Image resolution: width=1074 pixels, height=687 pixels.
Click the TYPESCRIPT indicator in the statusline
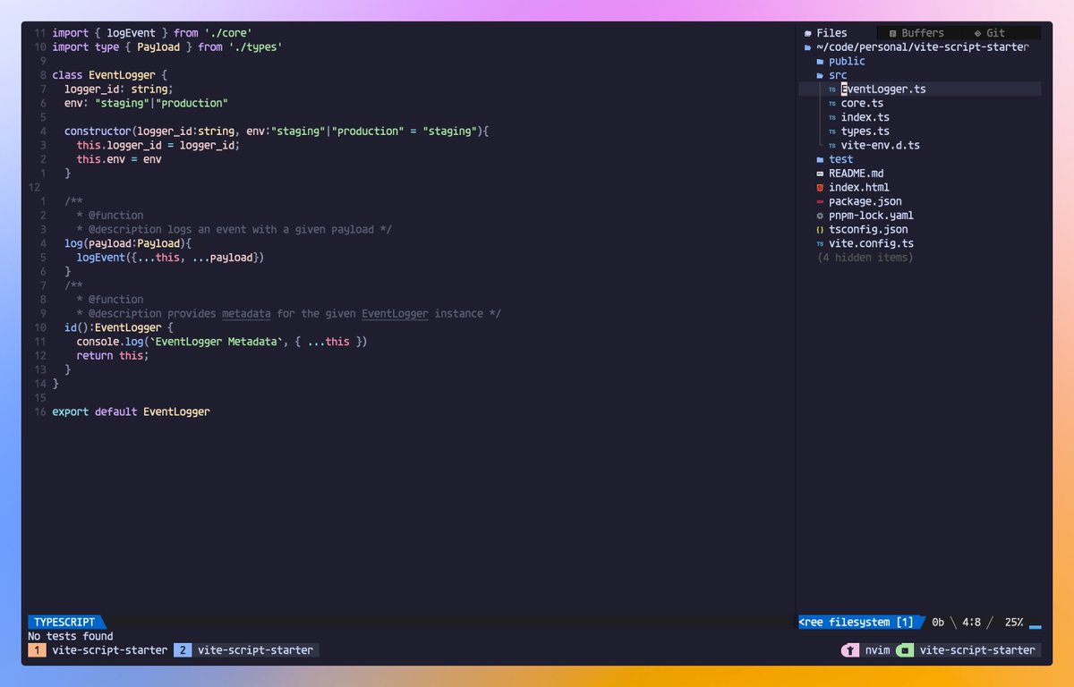[61, 622]
